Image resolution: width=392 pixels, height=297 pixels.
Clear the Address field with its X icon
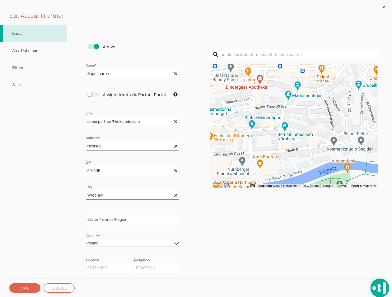pyautogui.click(x=175, y=146)
